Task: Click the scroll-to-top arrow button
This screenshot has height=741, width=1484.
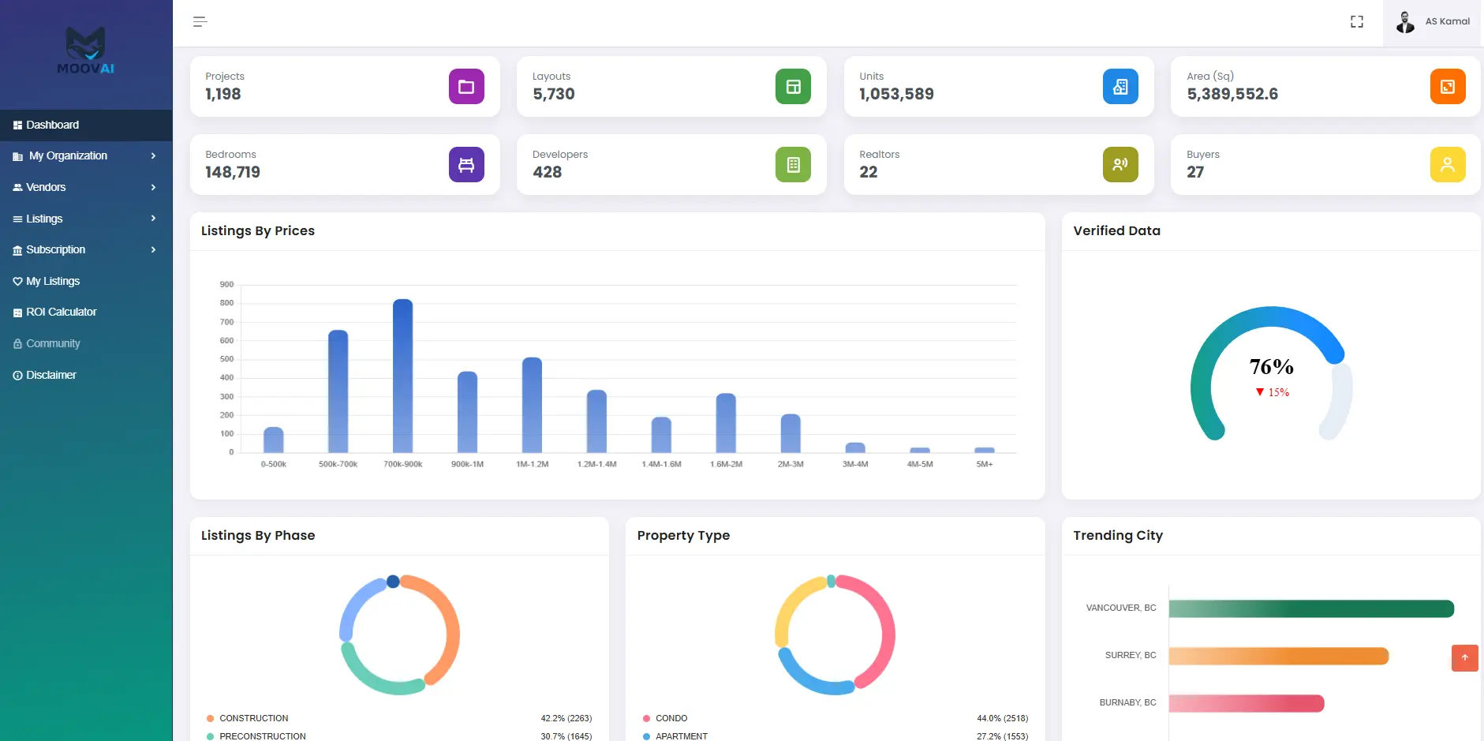Action: pyautogui.click(x=1464, y=657)
